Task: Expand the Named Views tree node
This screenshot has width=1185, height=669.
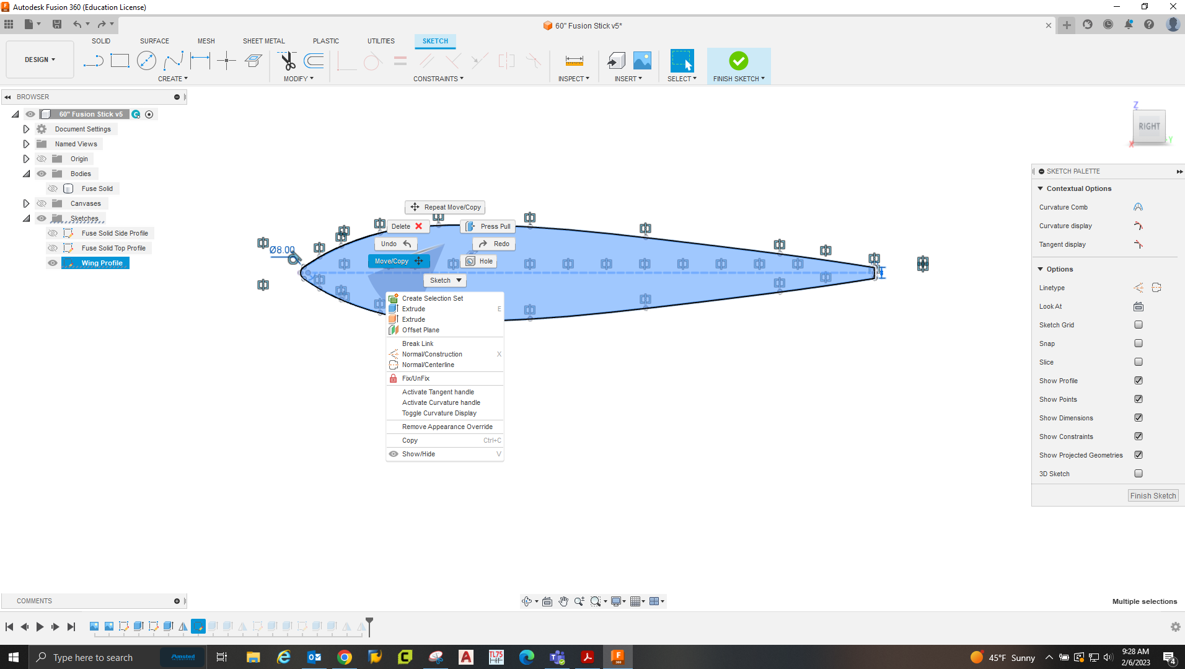Action: pos(26,144)
